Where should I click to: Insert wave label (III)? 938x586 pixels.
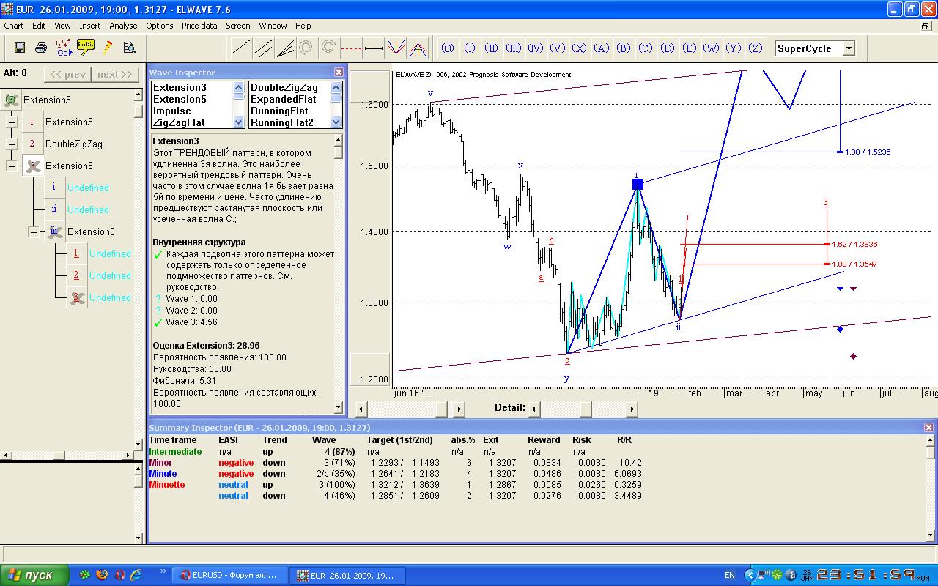[514, 48]
